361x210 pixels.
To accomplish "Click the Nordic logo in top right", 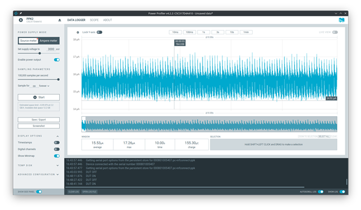I will pyautogui.click(x=342, y=20).
